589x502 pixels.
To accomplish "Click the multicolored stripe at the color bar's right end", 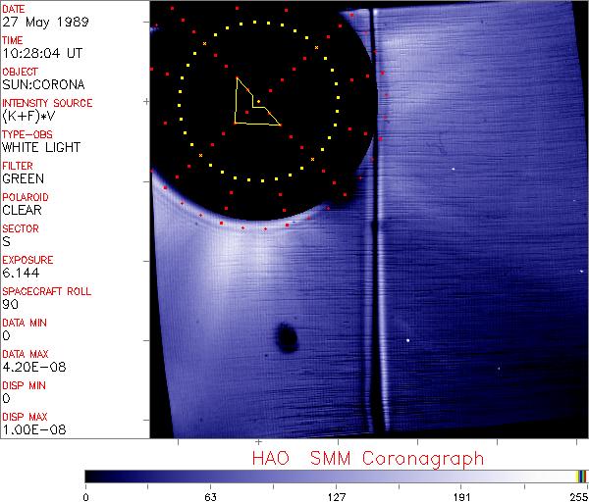I will [581, 476].
